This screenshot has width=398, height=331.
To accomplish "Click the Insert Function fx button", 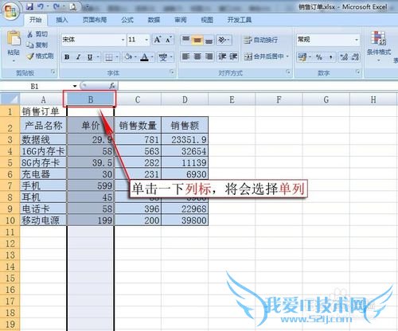I will [x=112, y=86].
